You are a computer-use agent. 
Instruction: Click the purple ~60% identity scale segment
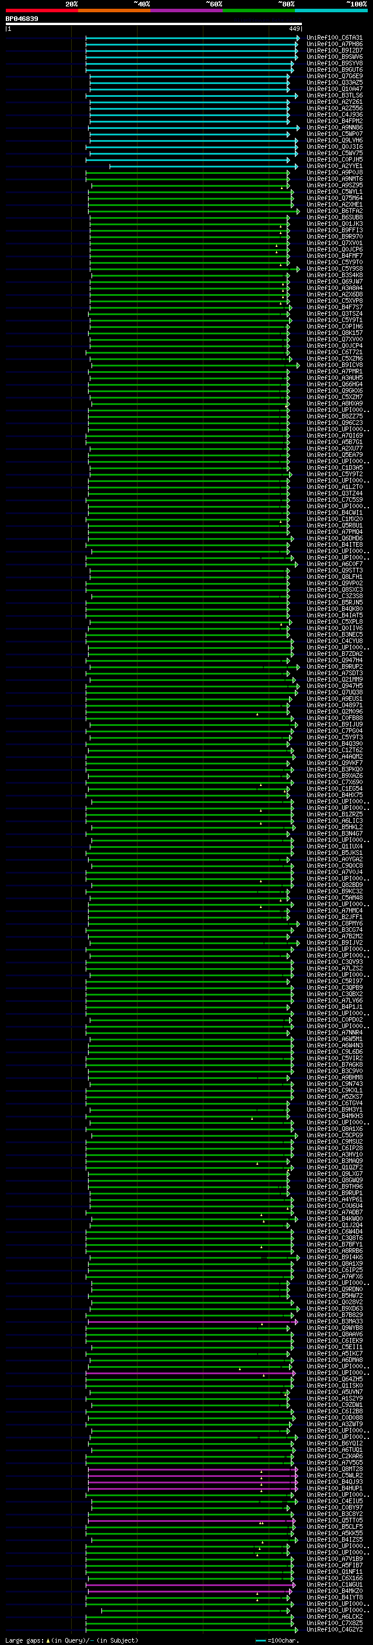click(x=186, y=11)
